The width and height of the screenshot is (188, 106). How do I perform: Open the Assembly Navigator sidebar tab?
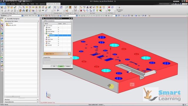(2, 21)
